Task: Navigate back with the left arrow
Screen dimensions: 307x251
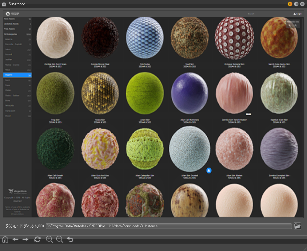Action: [x=15, y=239]
